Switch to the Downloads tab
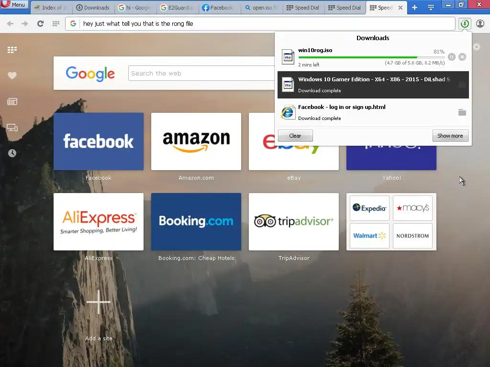 click(93, 8)
